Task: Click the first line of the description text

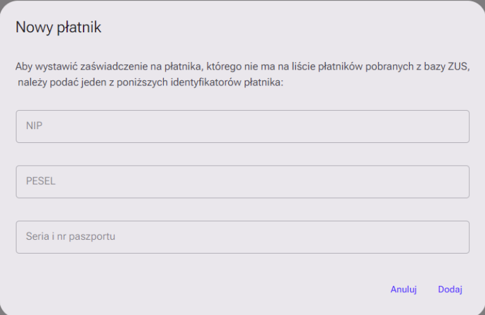Action: tap(242, 66)
